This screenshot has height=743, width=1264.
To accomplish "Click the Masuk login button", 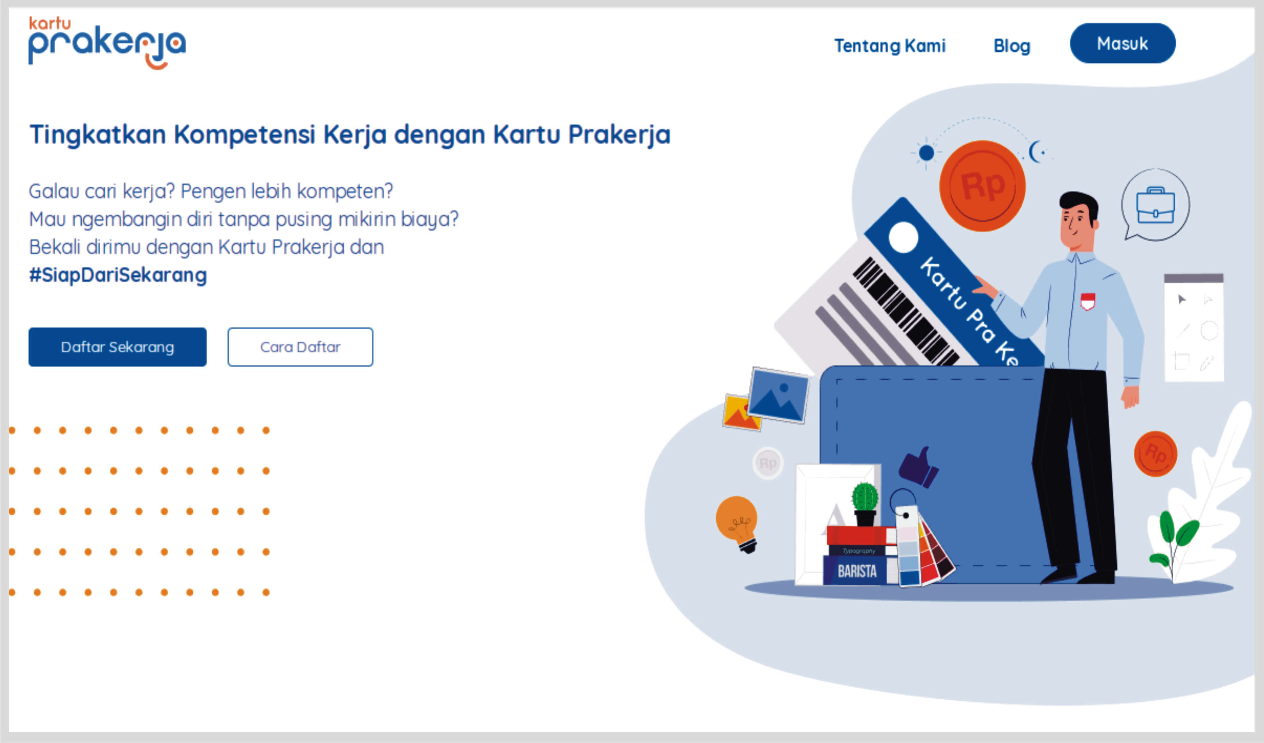I will [x=1123, y=43].
